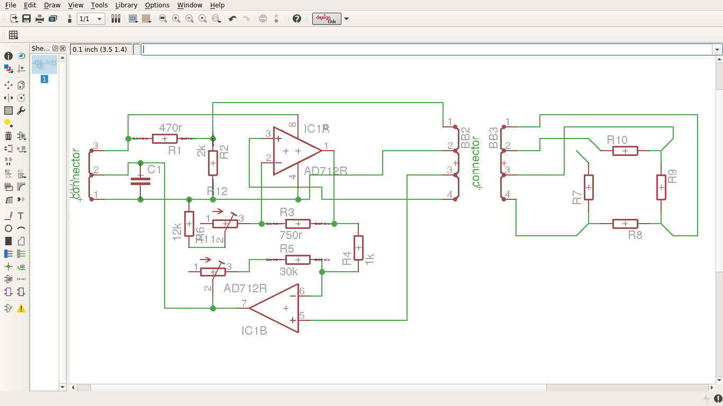
Task: Focus the command line input field
Action: coord(427,49)
